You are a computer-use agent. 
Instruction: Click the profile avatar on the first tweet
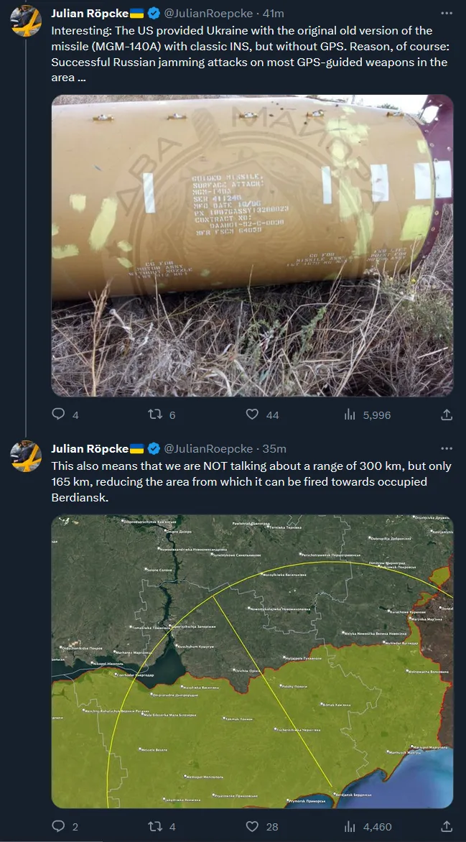[x=26, y=20]
